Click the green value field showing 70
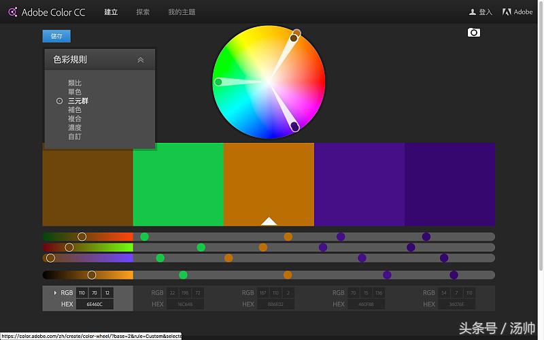This screenshot has height=340, width=544. (95, 293)
